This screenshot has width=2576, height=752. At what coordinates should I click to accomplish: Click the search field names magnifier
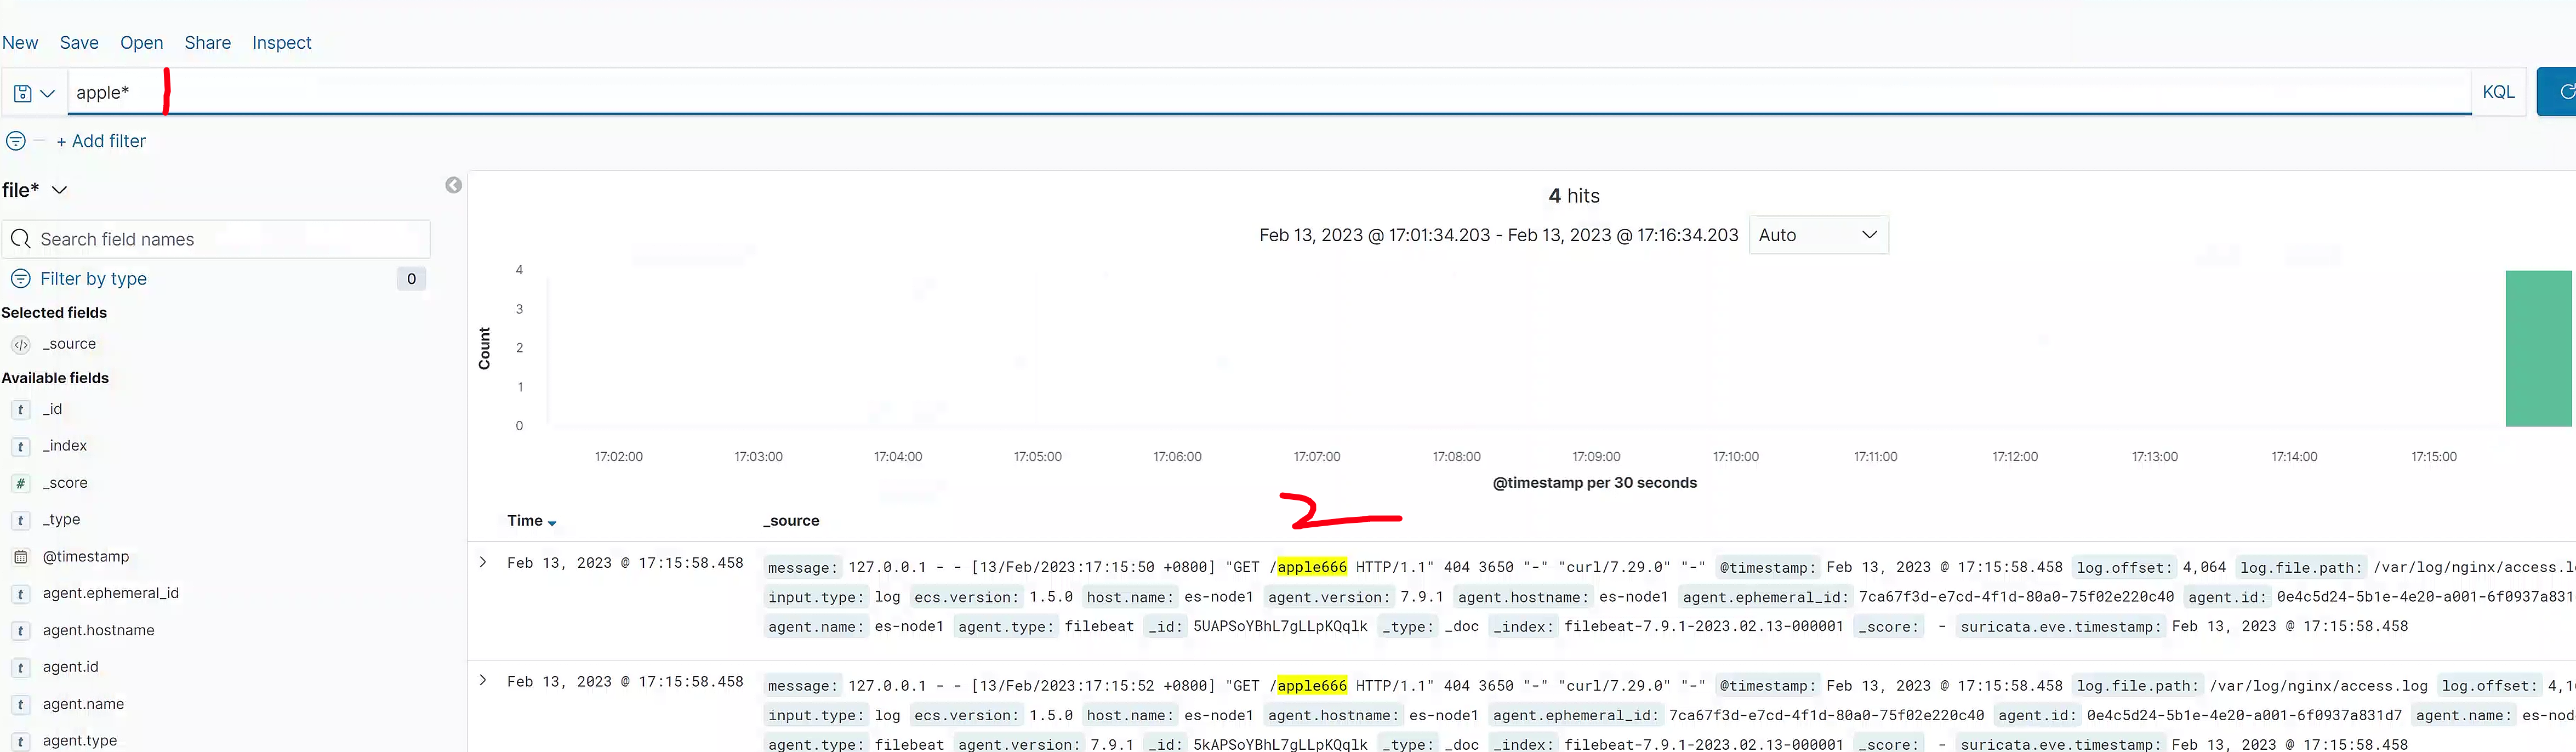pyautogui.click(x=21, y=239)
